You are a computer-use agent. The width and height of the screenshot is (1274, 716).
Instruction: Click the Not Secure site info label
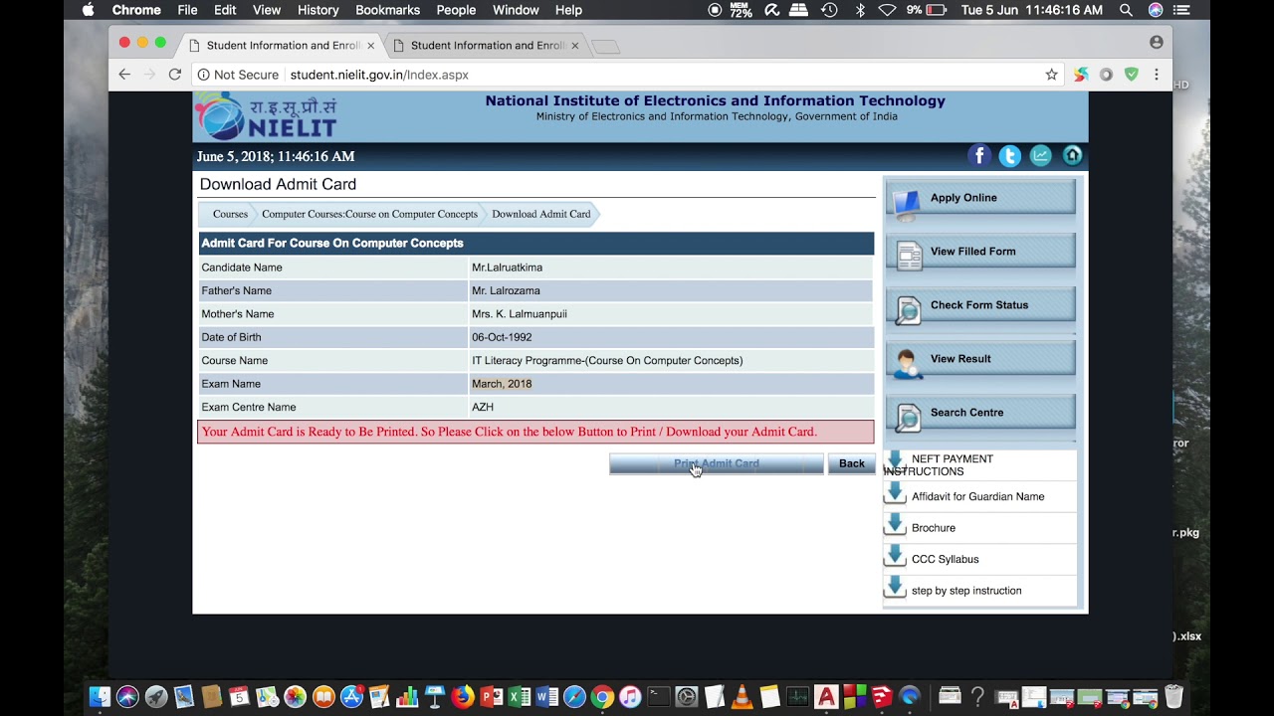(238, 75)
